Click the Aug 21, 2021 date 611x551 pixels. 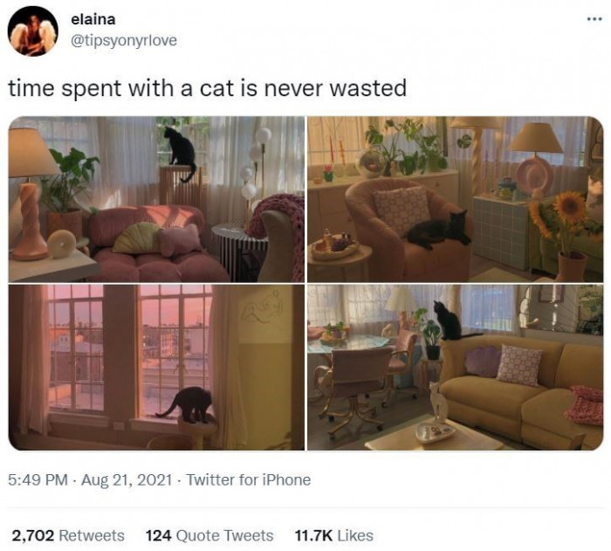127,479
